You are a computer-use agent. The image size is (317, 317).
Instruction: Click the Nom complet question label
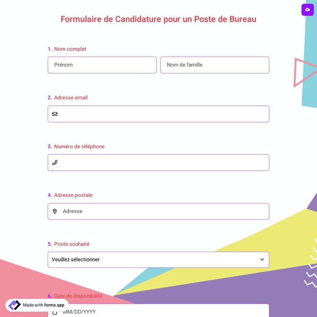click(x=70, y=49)
